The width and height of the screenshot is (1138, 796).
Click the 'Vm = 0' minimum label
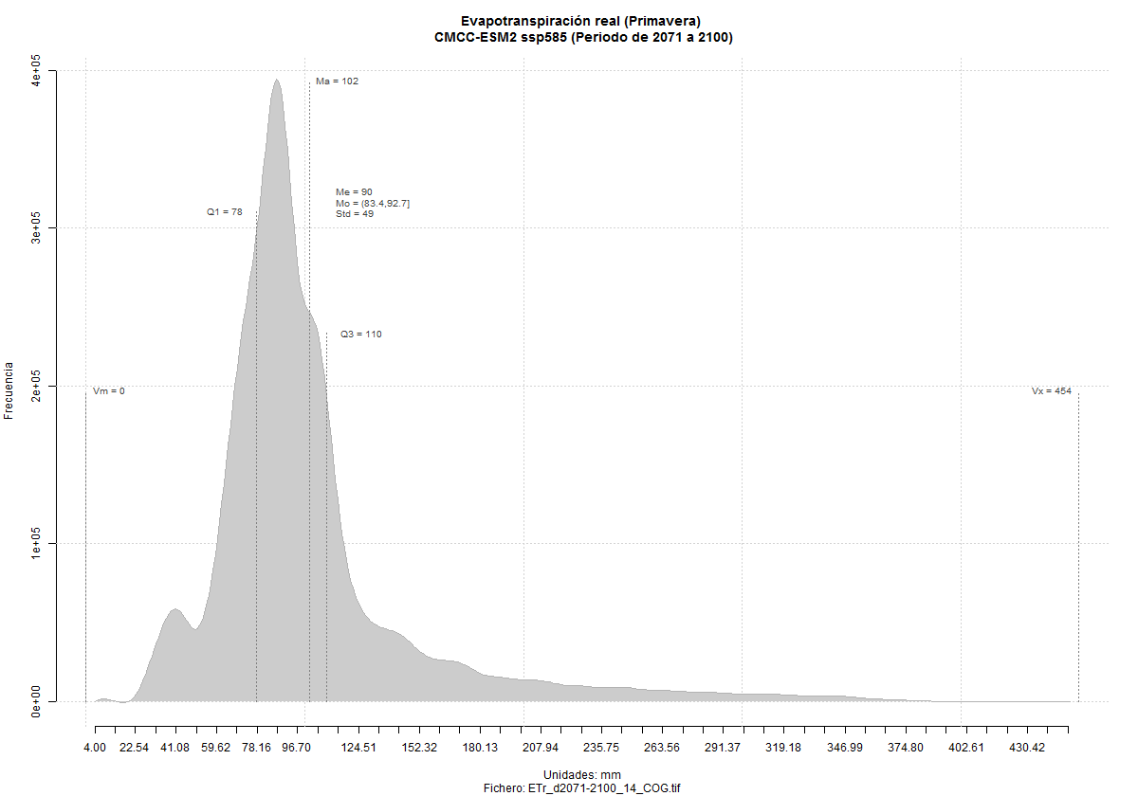(109, 391)
